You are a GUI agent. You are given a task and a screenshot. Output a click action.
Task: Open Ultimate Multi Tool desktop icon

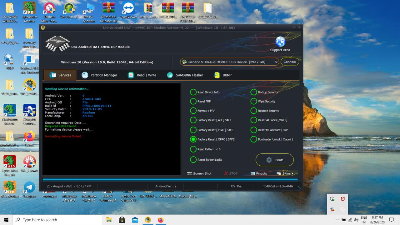(x=49, y=12)
